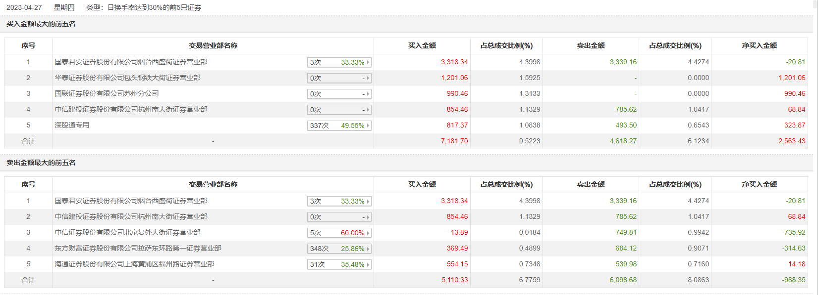Open 中信证券北京复外大街证券营业部 link
Image resolution: width=818 pixels, height=295 pixels.
coord(127,232)
